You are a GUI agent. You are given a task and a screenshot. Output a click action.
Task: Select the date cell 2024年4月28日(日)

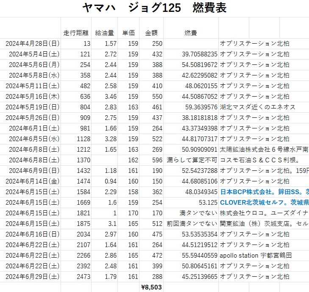coord(32,44)
